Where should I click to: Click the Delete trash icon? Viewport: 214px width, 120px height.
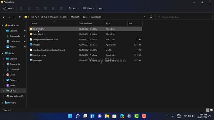(x=61, y=8)
